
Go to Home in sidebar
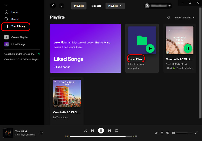pyautogui.click(x=11, y=12)
